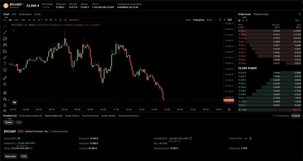This screenshot has width=303, height=161.
Task: Click the Close all button
Action: click(296, 116)
